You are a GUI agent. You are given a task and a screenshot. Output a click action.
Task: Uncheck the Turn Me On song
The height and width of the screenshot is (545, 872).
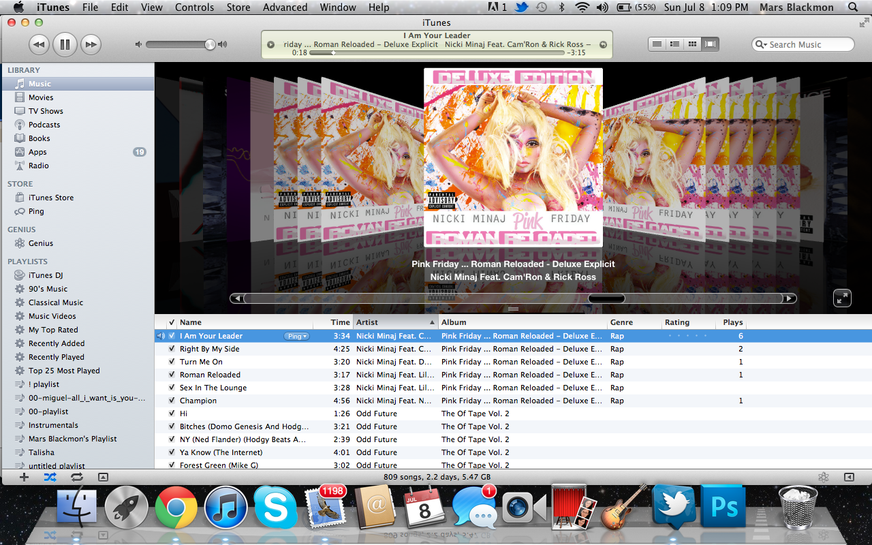click(x=172, y=362)
